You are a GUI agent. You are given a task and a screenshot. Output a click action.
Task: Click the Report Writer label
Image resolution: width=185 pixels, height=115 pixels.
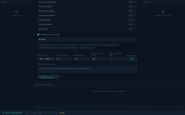43,29
